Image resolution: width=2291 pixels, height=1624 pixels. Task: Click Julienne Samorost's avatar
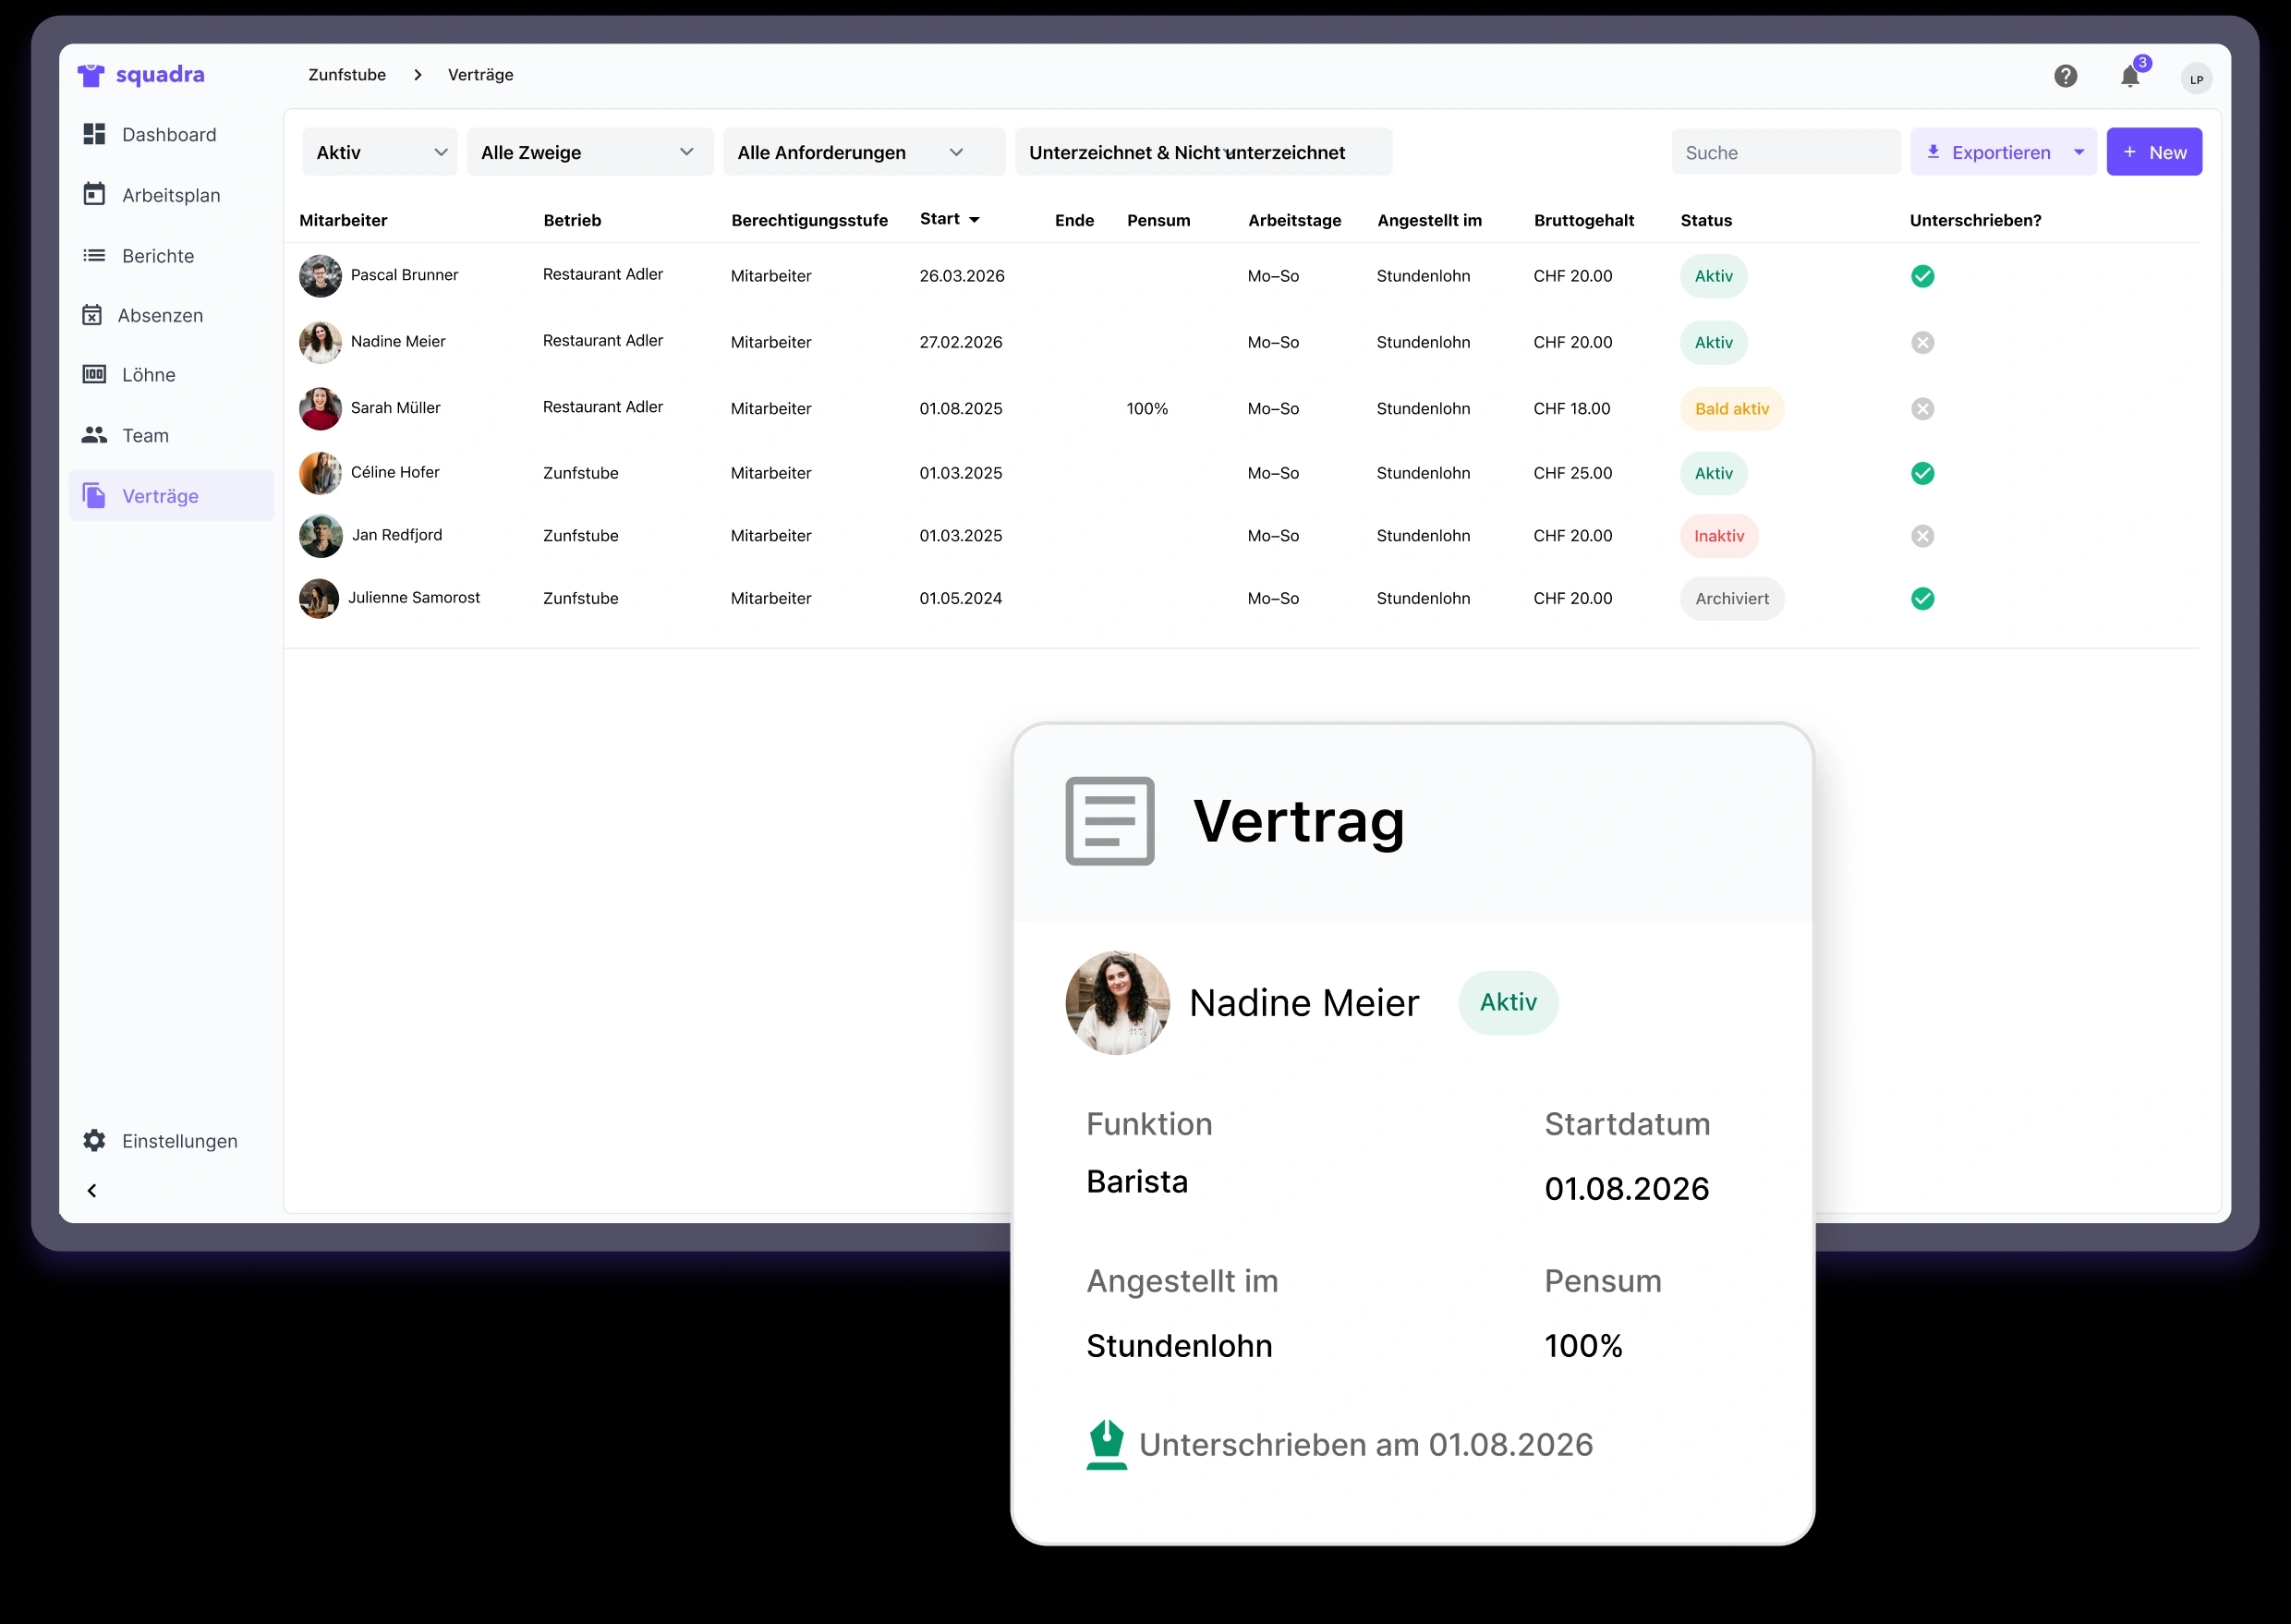pyautogui.click(x=319, y=598)
